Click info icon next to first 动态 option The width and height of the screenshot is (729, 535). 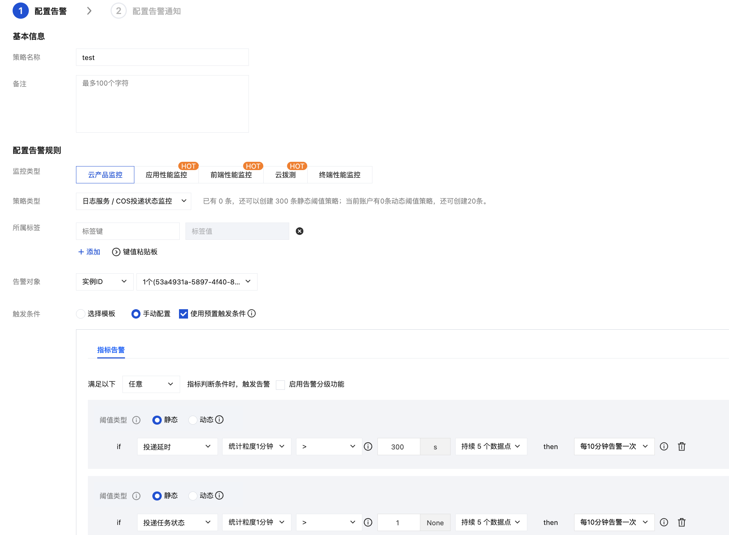(219, 420)
